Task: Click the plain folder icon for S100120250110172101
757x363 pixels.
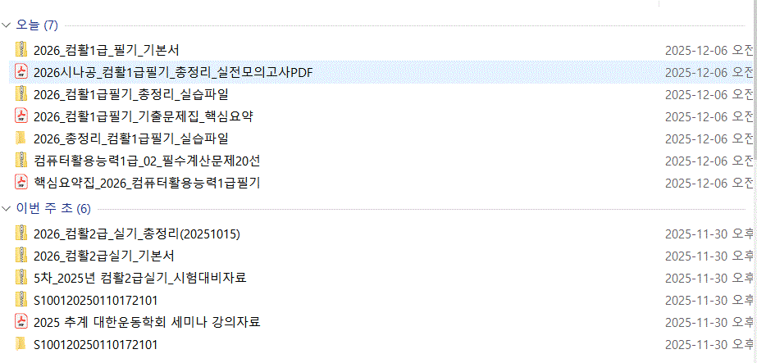Action: tap(21, 344)
